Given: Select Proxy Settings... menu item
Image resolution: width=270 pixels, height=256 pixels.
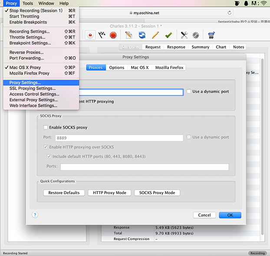Looking at the screenshot, I should coord(41,83).
